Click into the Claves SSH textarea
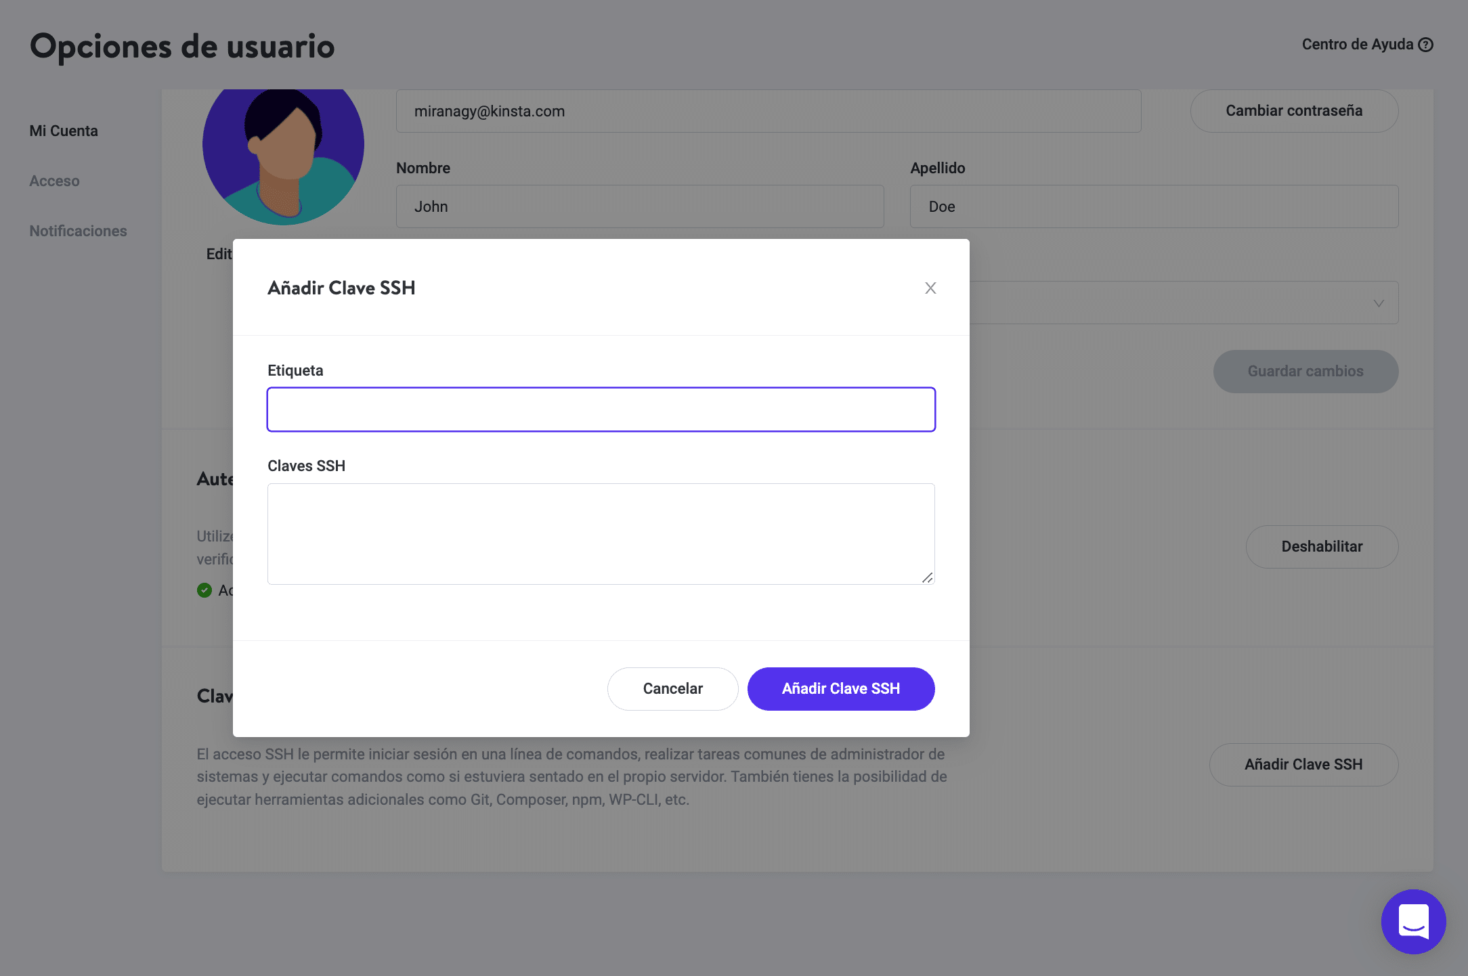Screen dimensions: 1468x976 click(x=601, y=533)
